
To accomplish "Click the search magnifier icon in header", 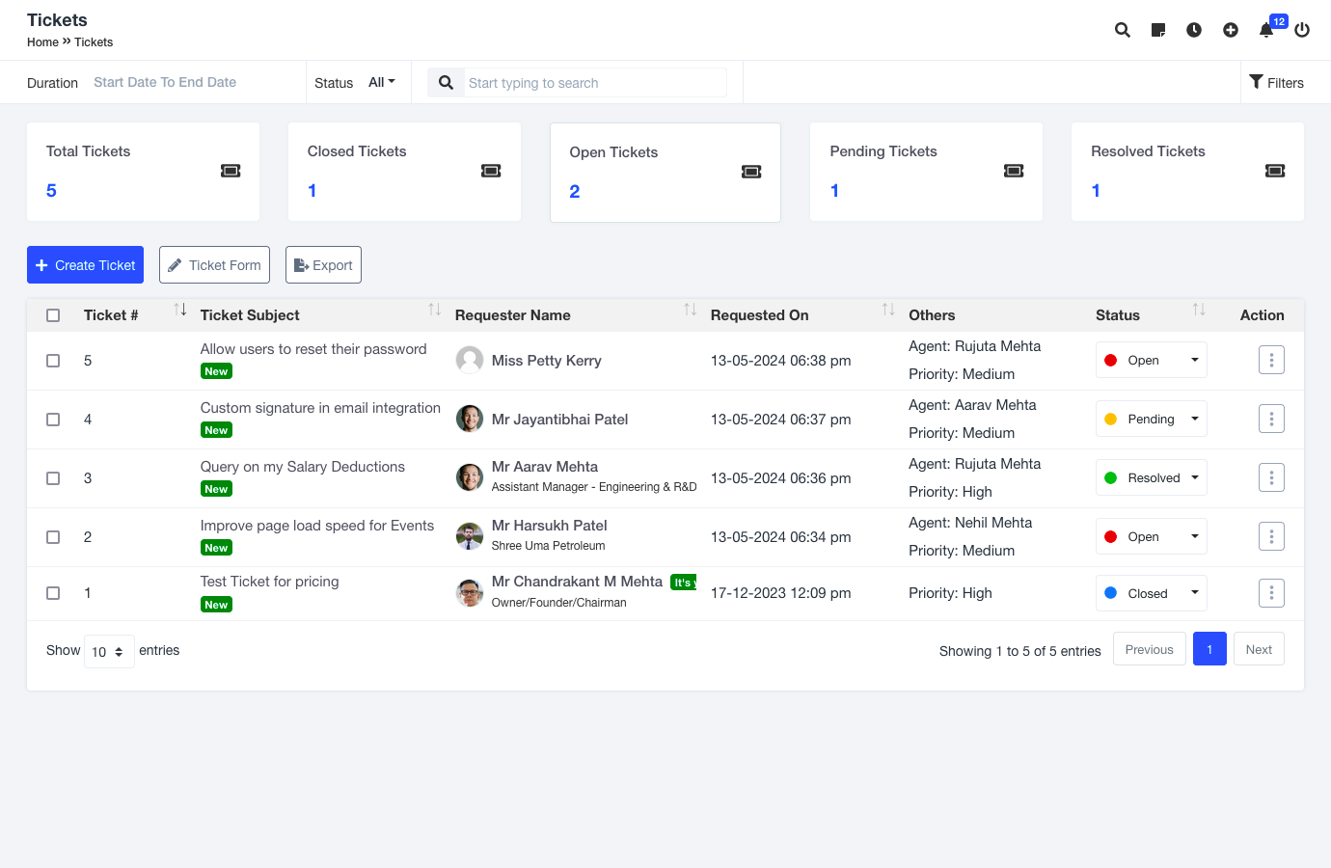I will tap(1122, 30).
